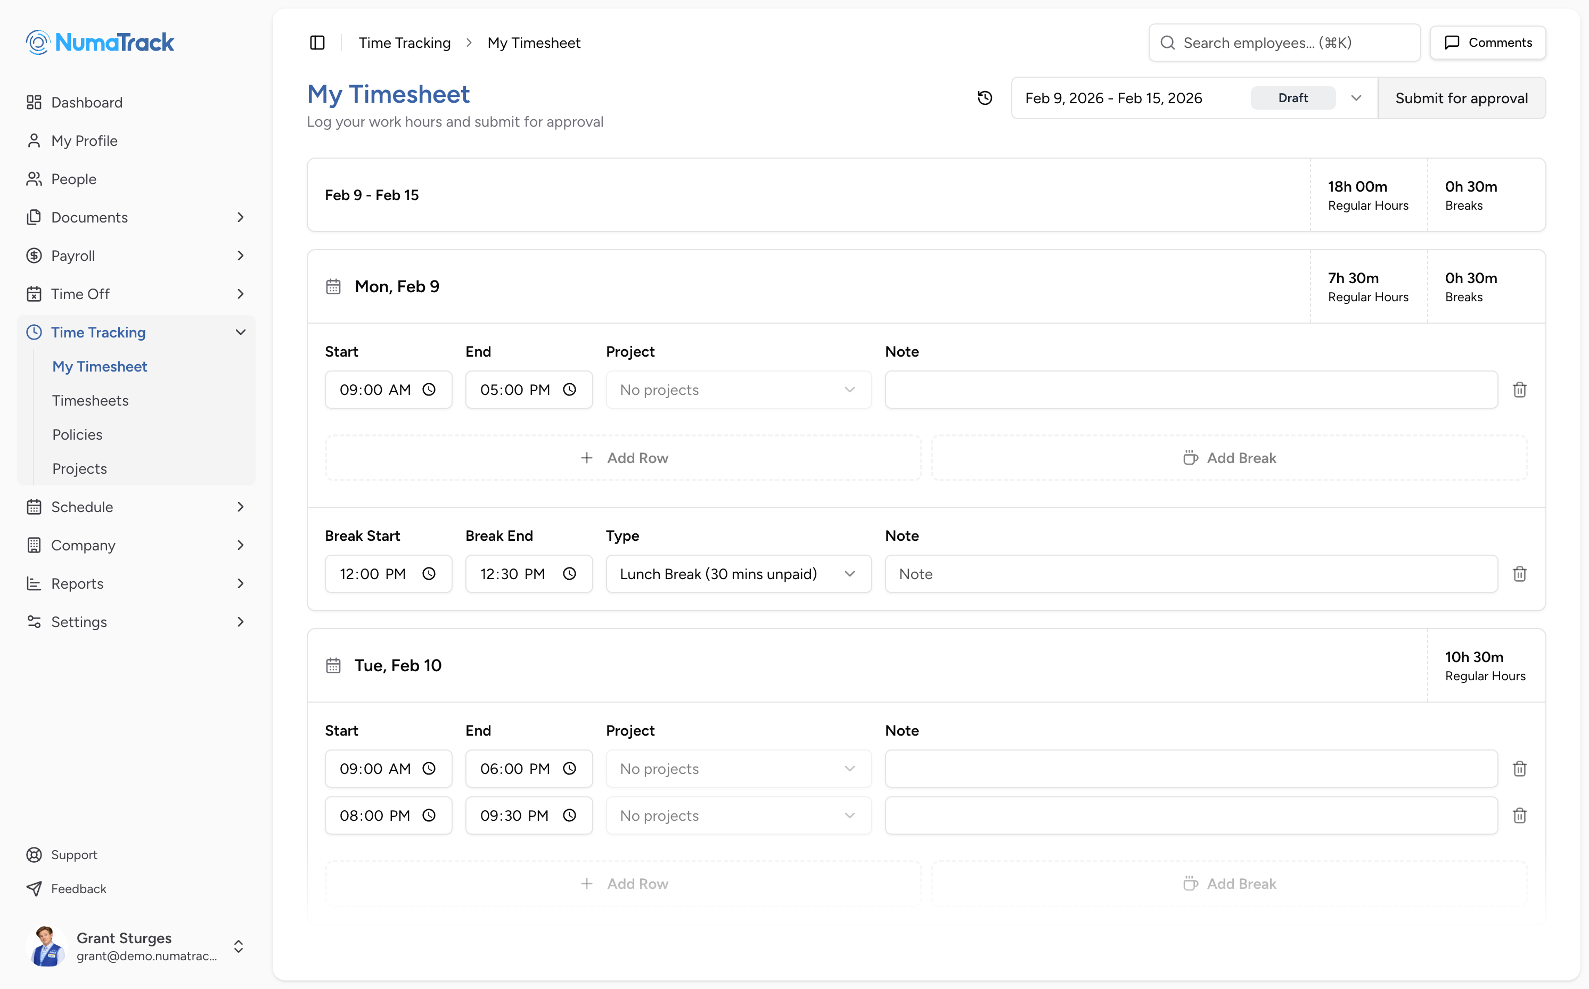Open Policies under Time Tracking
Viewport: 1589px width, 989px height.
(x=77, y=434)
